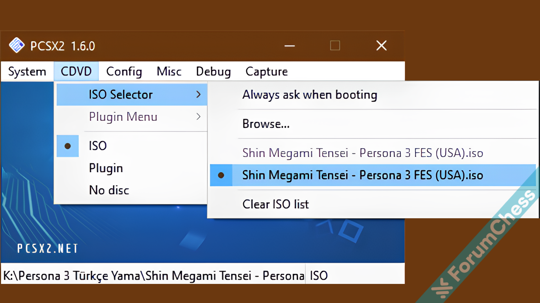
Task: Choose Always ask when booting
Action: pos(373,95)
